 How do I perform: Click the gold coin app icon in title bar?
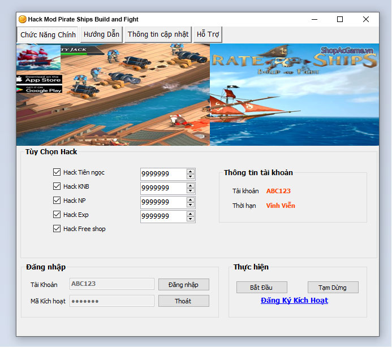[22, 19]
